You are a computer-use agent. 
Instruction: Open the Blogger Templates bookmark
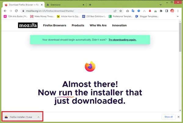point(147,16)
